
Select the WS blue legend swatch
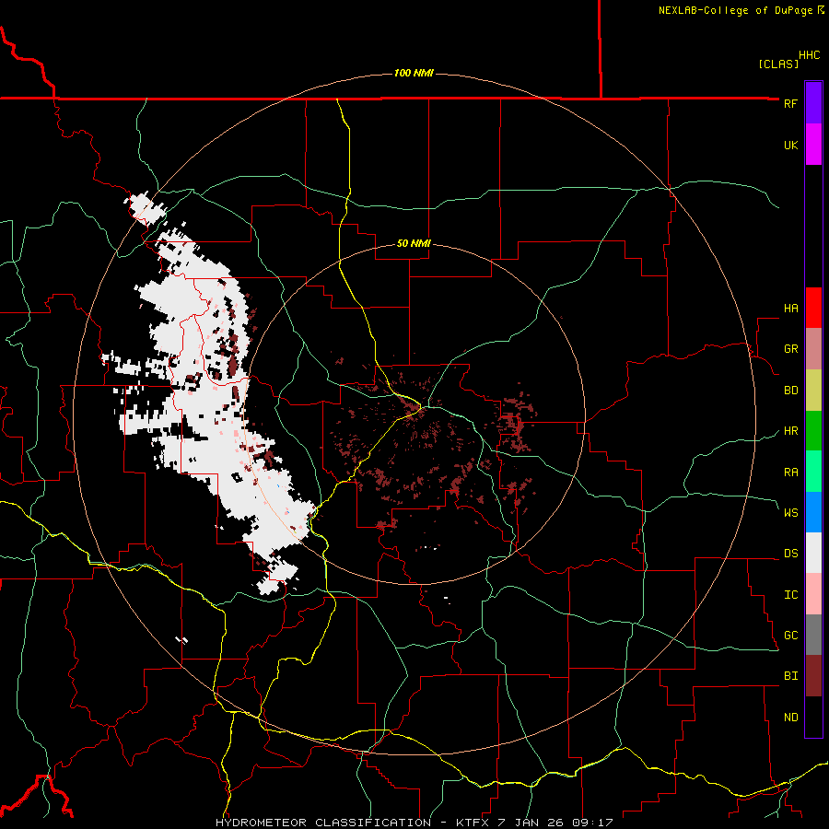tap(813, 512)
